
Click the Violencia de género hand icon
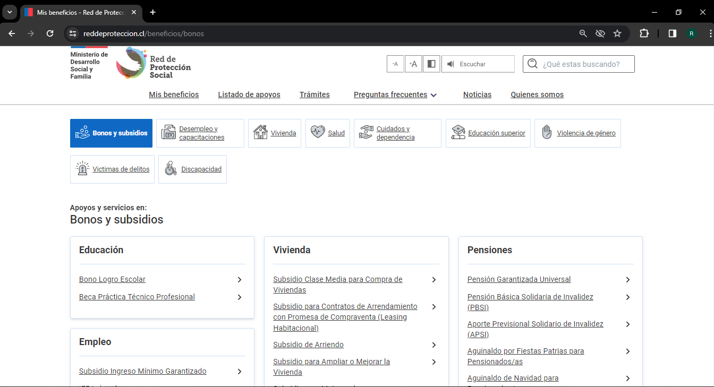[547, 133]
